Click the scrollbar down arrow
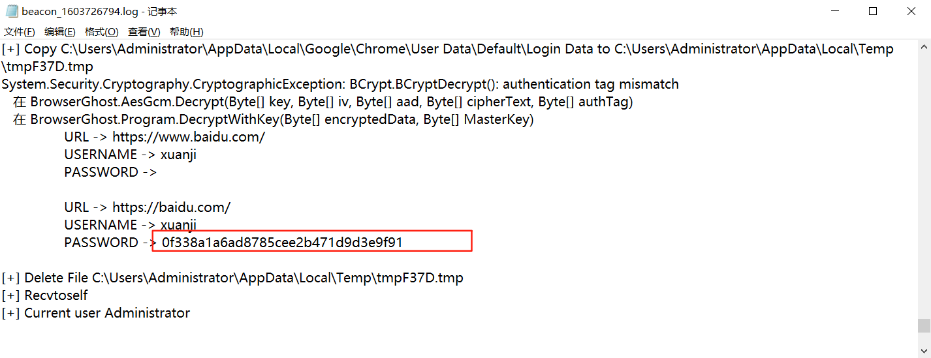 (x=924, y=351)
